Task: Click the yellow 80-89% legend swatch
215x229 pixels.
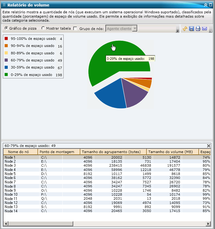Action: [x=6, y=53]
